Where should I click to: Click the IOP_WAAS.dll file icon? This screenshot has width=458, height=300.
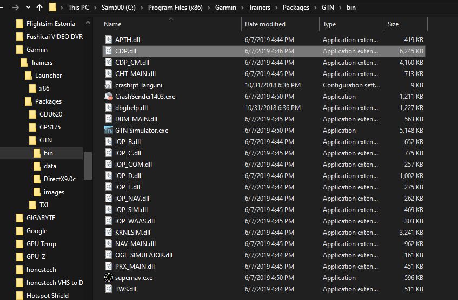(x=108, y=221)
